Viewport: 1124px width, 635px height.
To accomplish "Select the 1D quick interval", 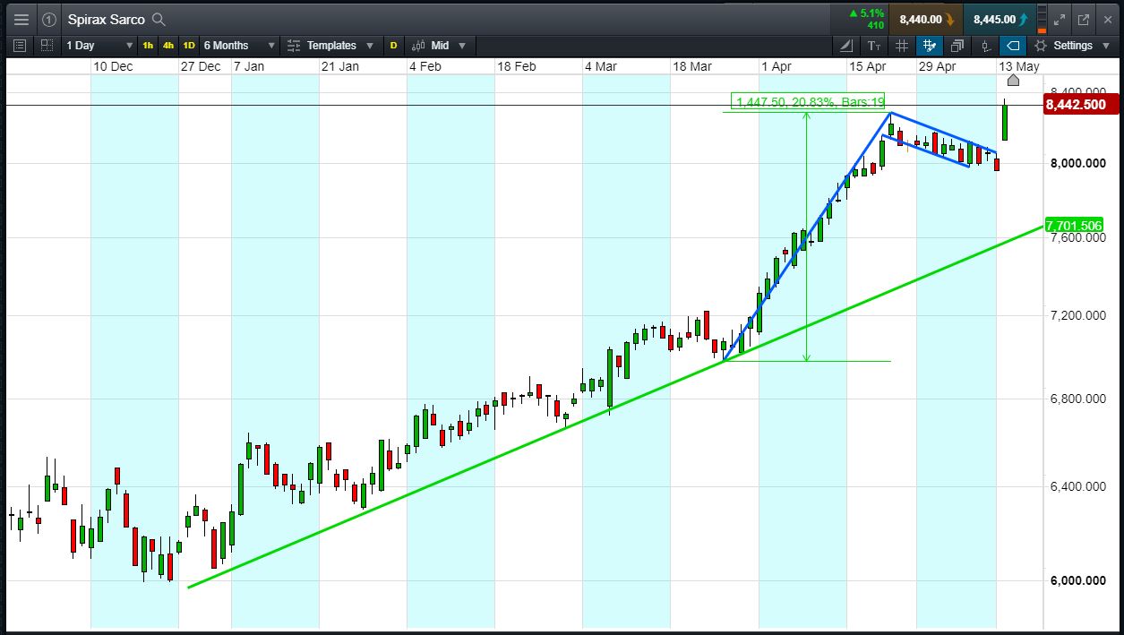I will tap(189, 46).
